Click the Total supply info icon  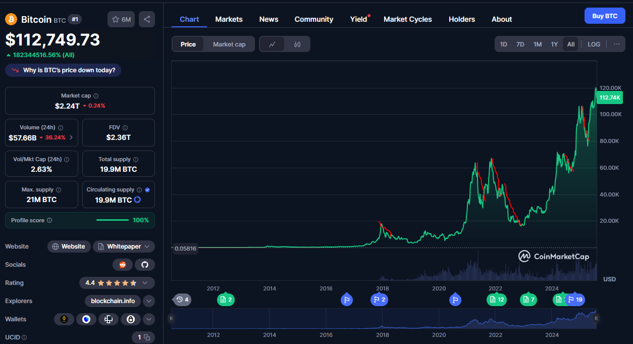[x=136, y=159]
